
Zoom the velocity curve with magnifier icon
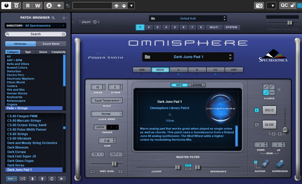pyautogui.click(x=279, y=90)
